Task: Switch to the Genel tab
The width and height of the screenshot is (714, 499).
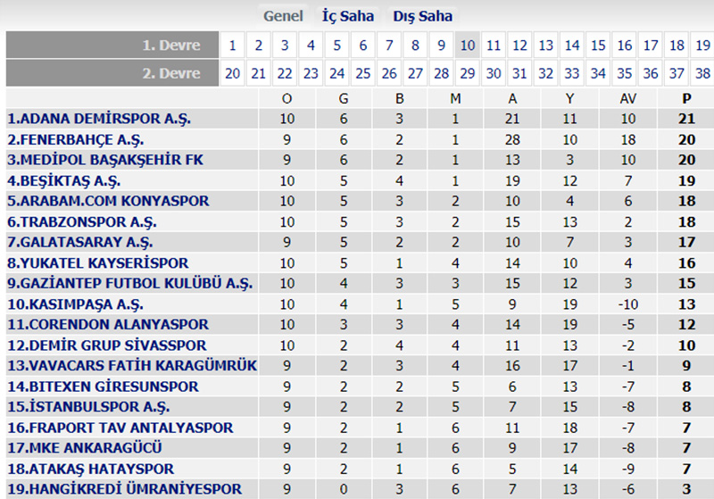Action: pos(283,16)
